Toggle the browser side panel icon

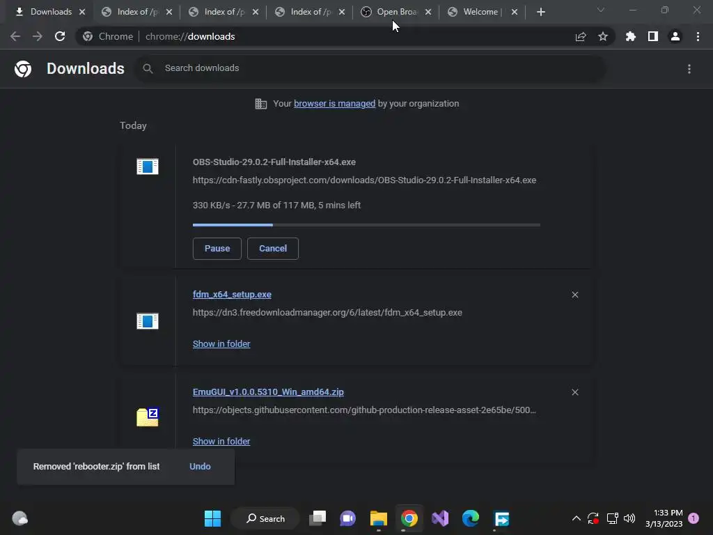point(653,36)
